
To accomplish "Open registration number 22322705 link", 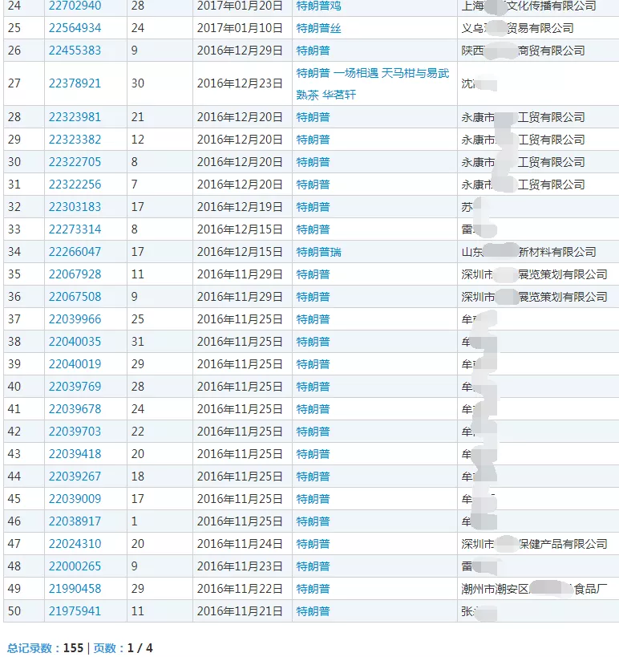I will point(75,162).
